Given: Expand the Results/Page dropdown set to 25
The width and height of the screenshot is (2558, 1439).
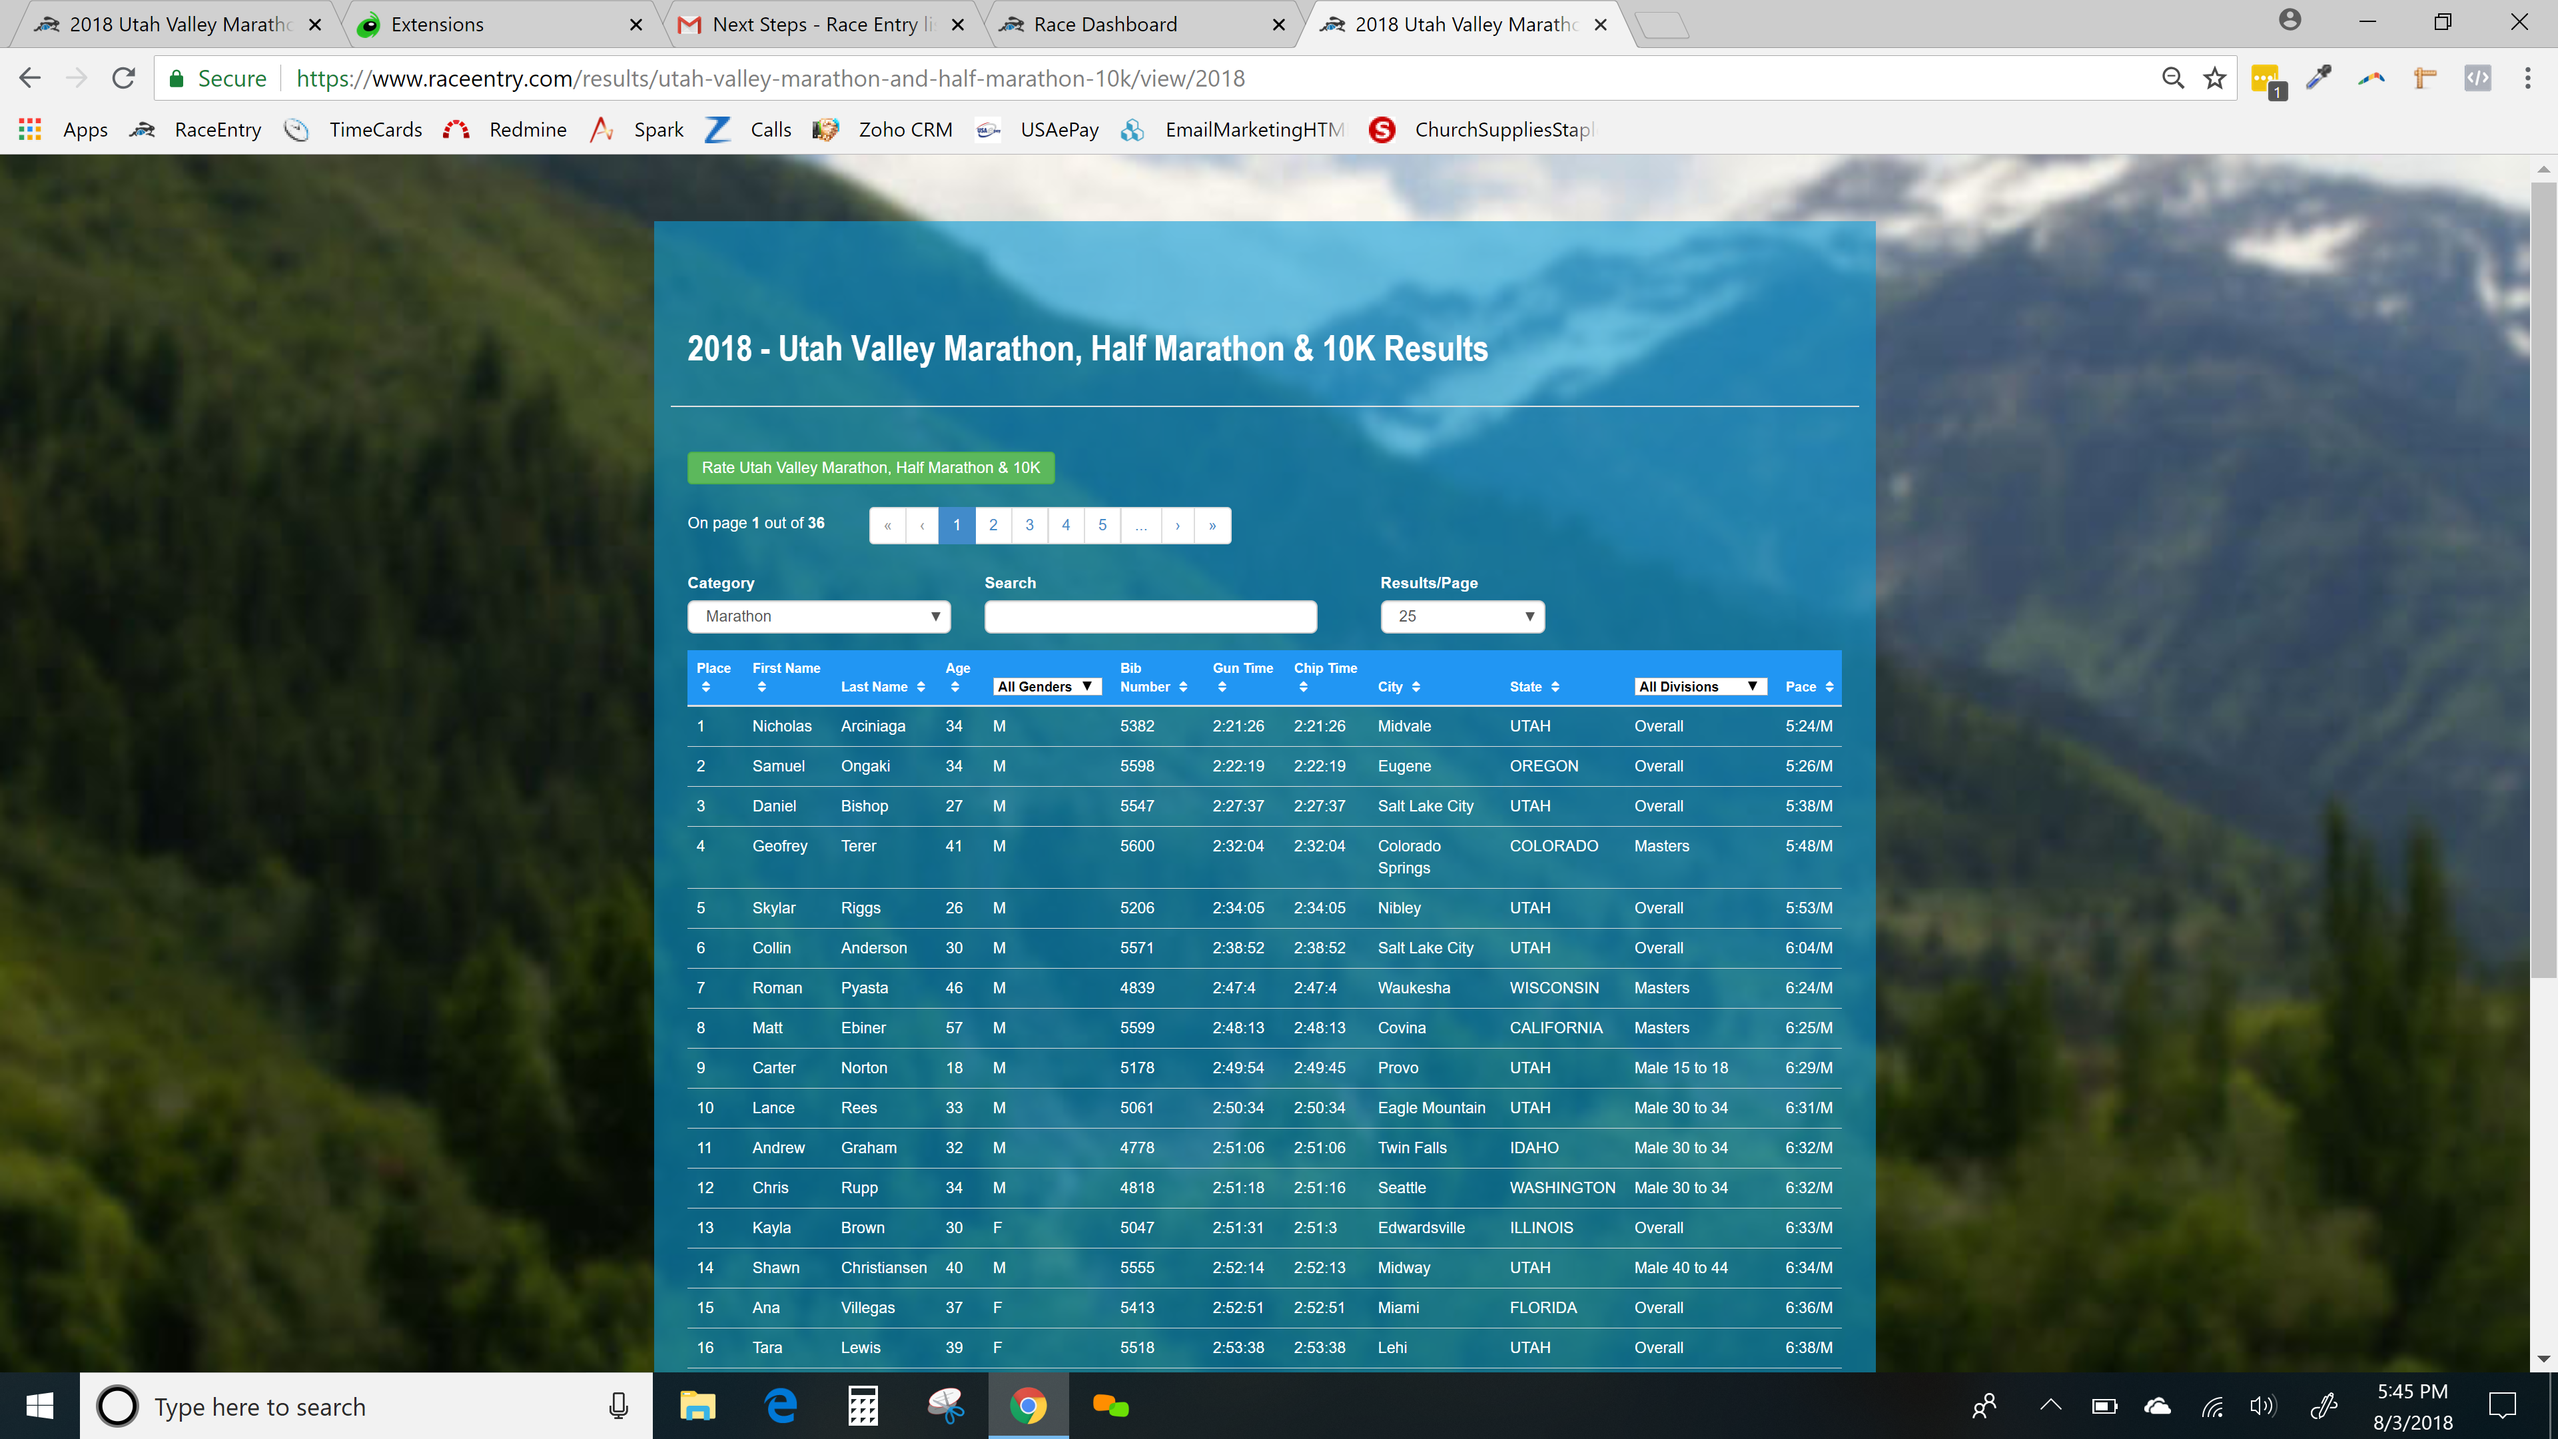Looking at the screenshot, I should (x=1462, y=617).
